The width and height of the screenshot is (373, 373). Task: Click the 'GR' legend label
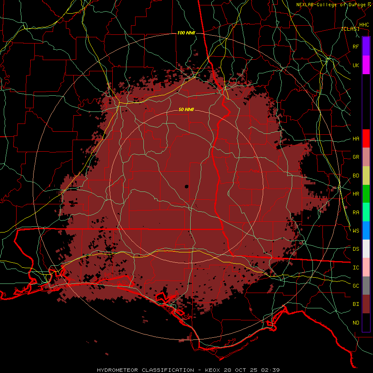[356, 157]
